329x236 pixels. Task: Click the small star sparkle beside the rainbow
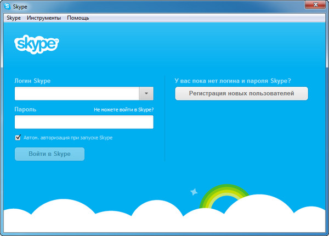(193, 192)
